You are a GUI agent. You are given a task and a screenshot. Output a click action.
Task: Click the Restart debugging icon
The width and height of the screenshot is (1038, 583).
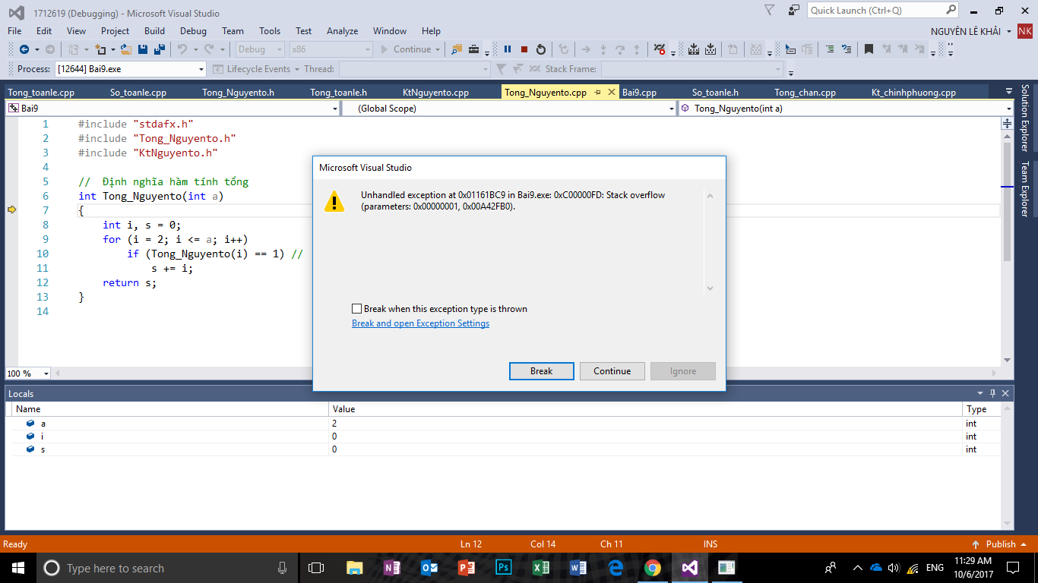click(x=540, y=49)
